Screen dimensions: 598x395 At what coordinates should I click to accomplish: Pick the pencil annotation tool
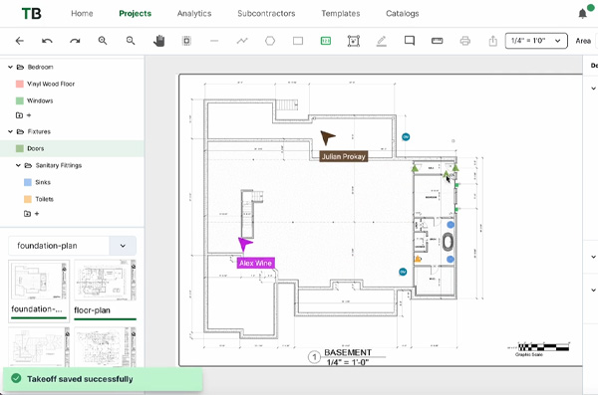point(382,41)
